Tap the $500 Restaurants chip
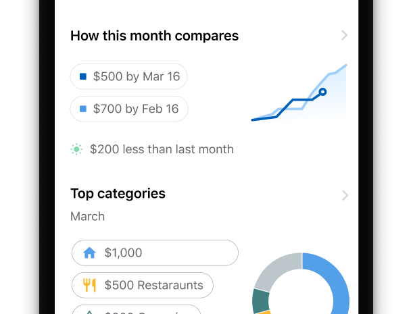Screen dimensions: 411x314 [x=143, y=285]
